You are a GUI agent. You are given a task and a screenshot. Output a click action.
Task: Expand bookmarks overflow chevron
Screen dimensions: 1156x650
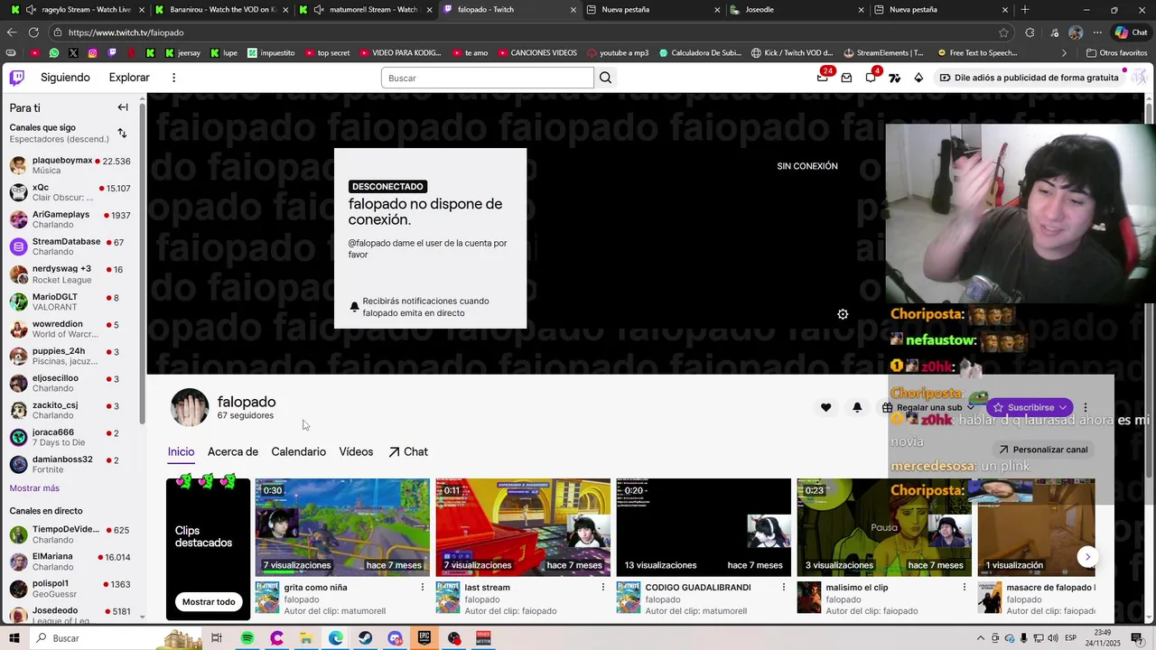coord(1064,53)
